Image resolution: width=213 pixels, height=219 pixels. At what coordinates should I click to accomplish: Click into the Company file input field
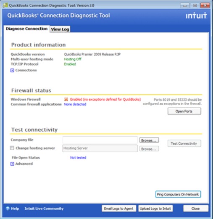[x=100, y=140]
